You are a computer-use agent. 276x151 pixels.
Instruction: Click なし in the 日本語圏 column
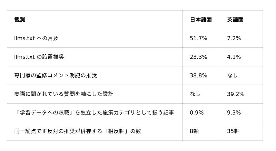[x=195, y=94]
